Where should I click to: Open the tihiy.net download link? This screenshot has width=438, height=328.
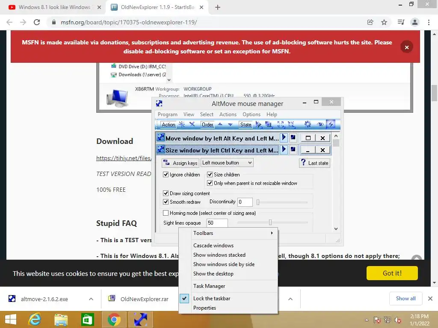(x=124, y=158)
